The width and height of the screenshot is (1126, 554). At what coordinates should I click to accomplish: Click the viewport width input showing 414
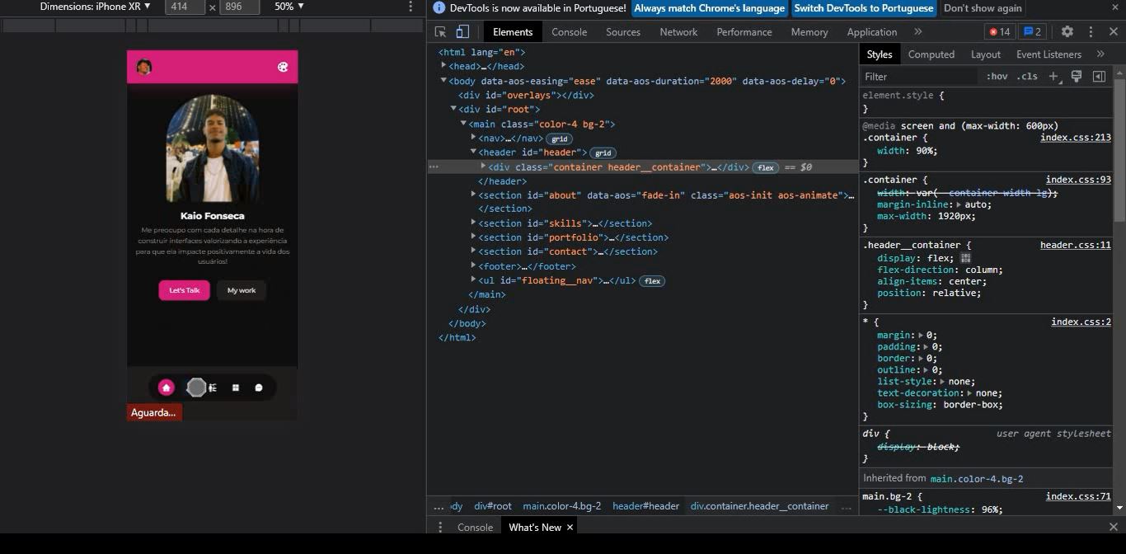pos(185,7)
